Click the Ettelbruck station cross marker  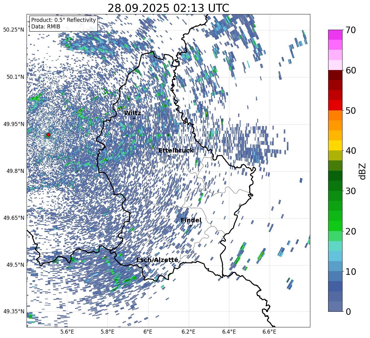168,156
